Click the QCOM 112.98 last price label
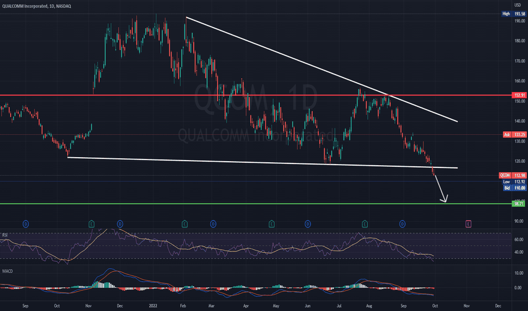The image size is (528, 311). (x=512, y=175)
